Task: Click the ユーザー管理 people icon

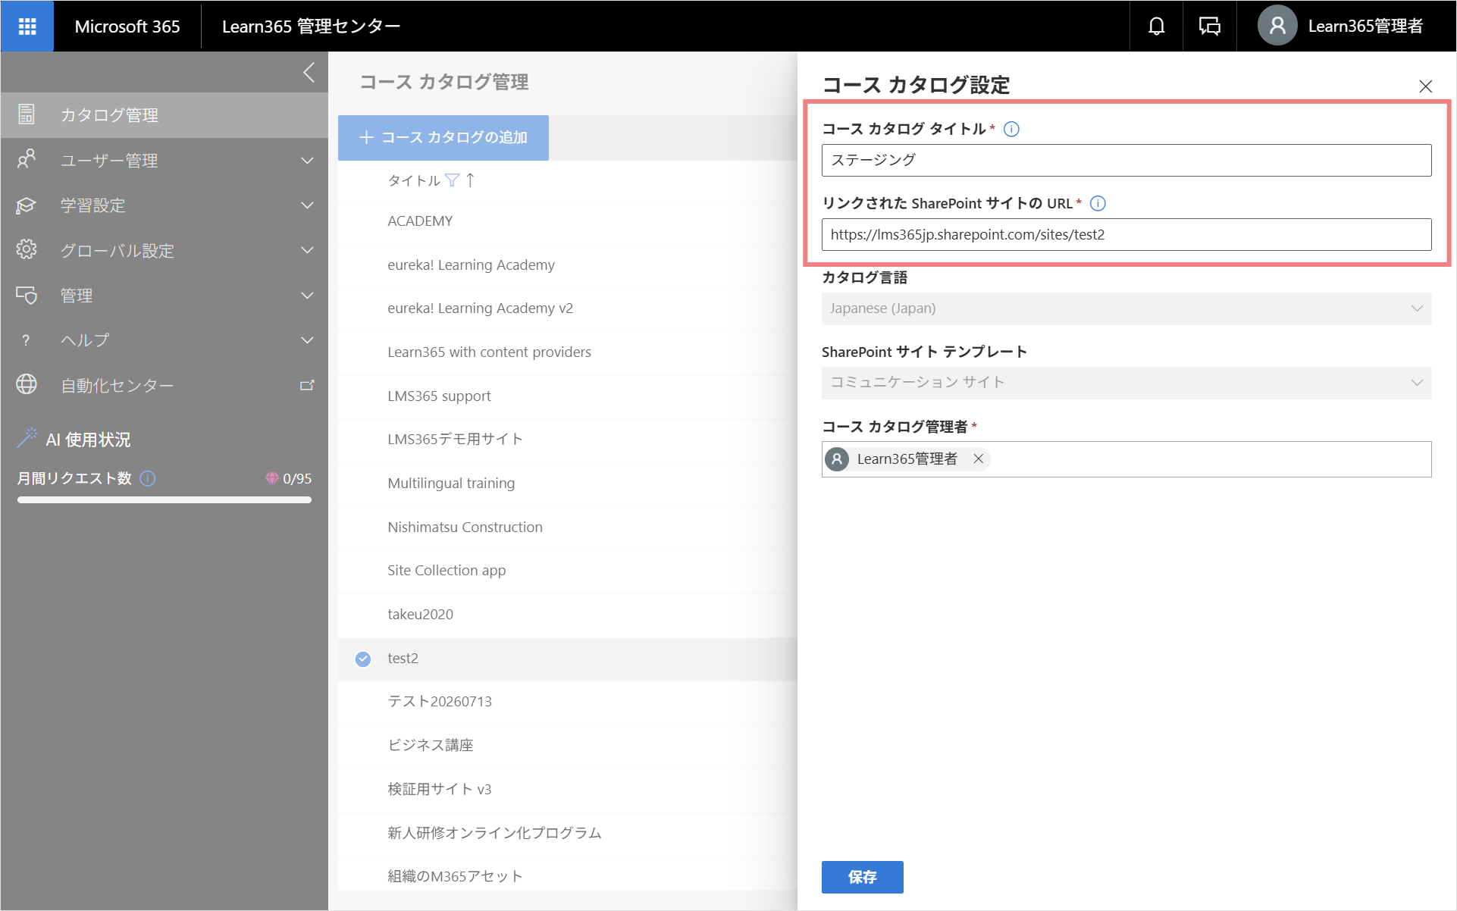Action: coord(27,160)
